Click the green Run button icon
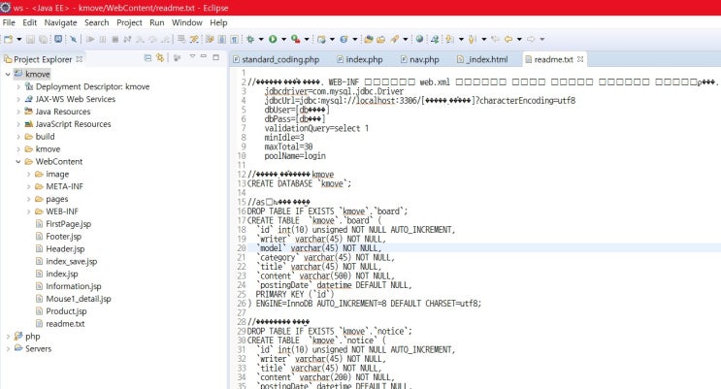 tap(273, 40)
